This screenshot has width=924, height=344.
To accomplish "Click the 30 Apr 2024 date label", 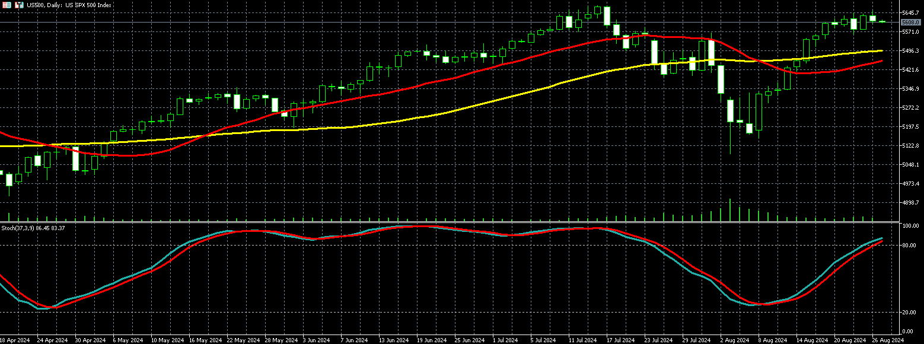I will point(90,340).
